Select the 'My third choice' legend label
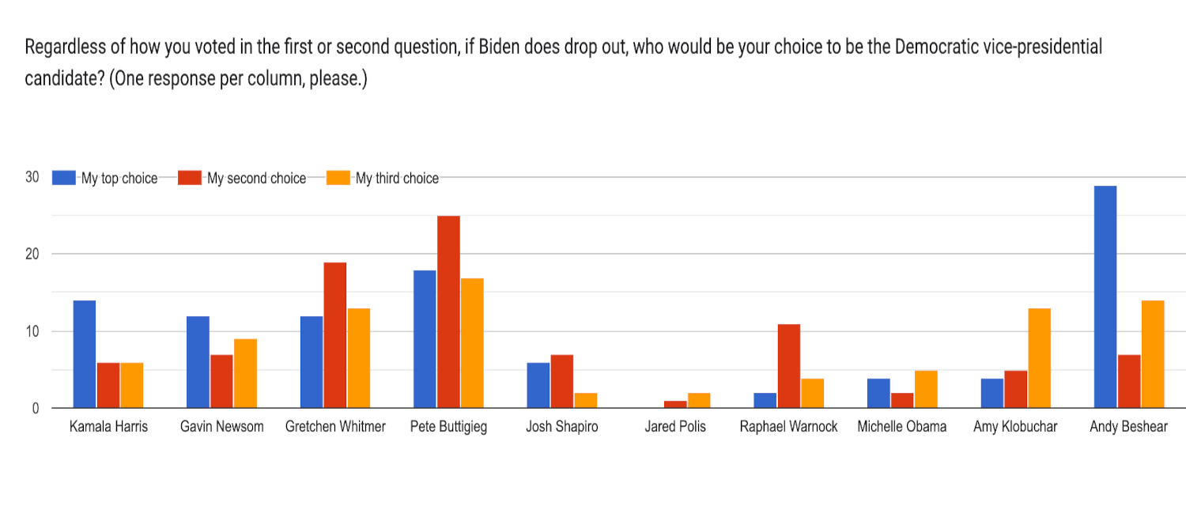Viewport: 1186px width, 506px height. tap(397, 179)
